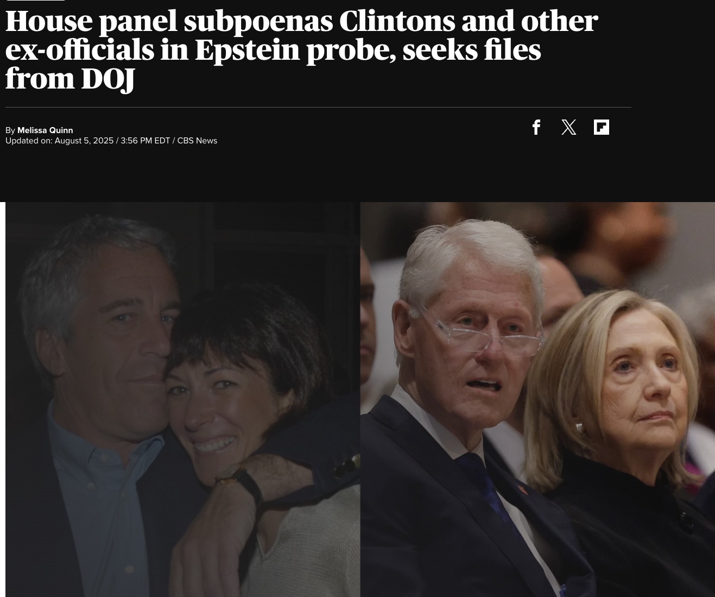Open the left photo of embracing couple

pos(182,399)
